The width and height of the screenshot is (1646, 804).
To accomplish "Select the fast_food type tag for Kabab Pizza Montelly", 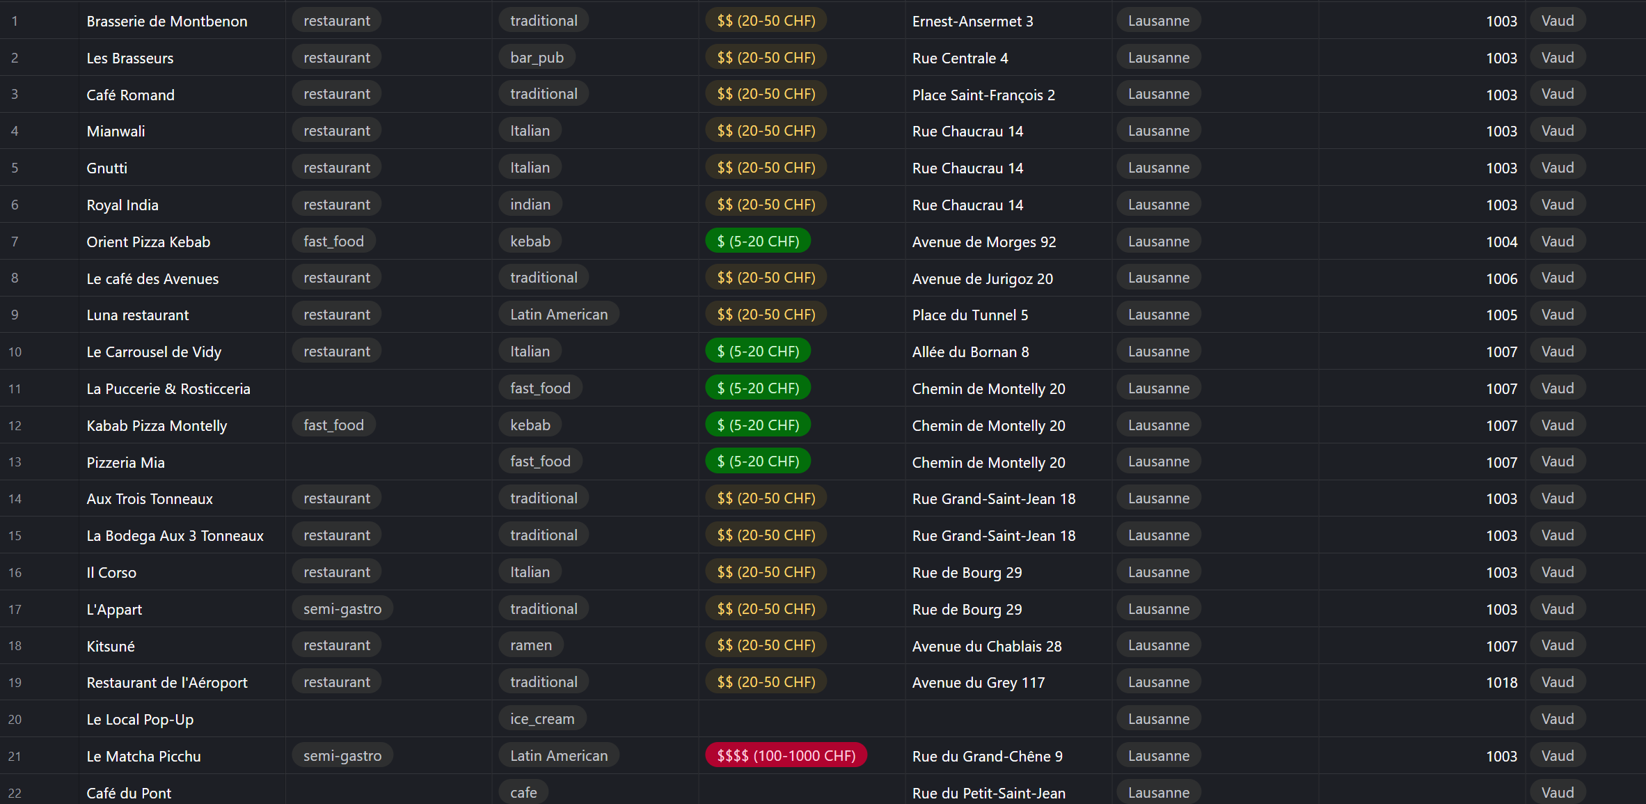I will 333,425.
